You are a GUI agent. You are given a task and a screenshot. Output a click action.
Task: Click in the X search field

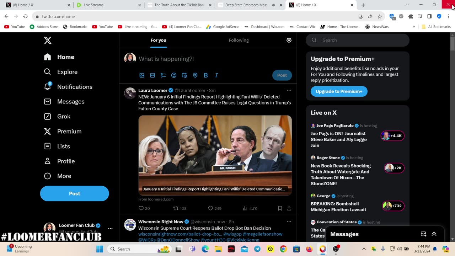point(358,40)
